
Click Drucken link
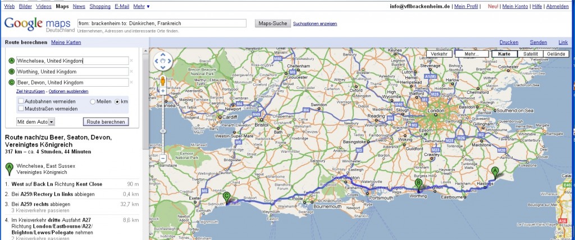click(x=509, y=43)
